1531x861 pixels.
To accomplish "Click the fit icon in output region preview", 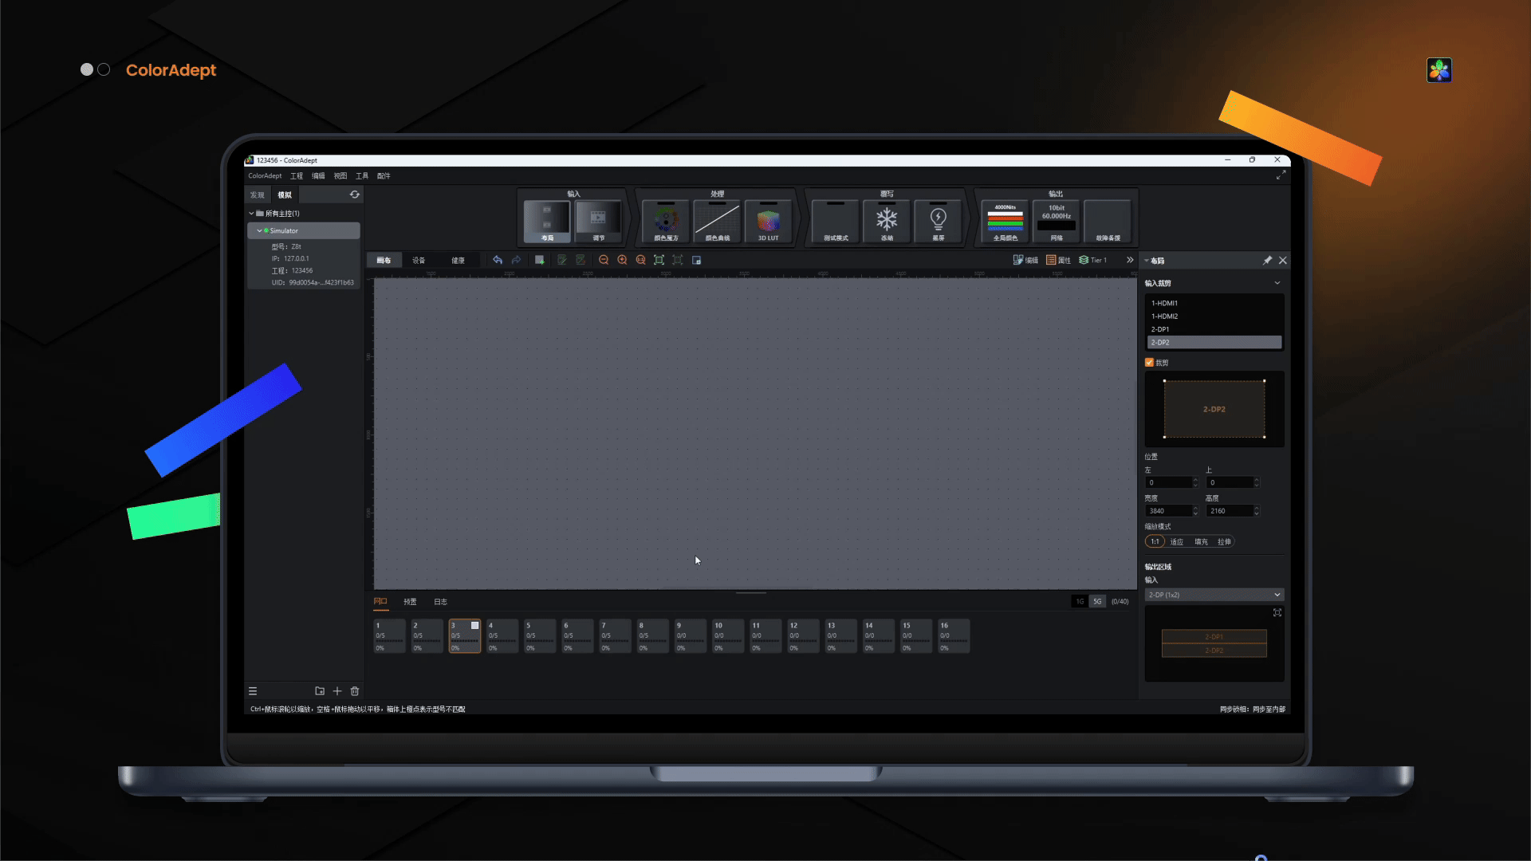I will [x=1277, y=612].
